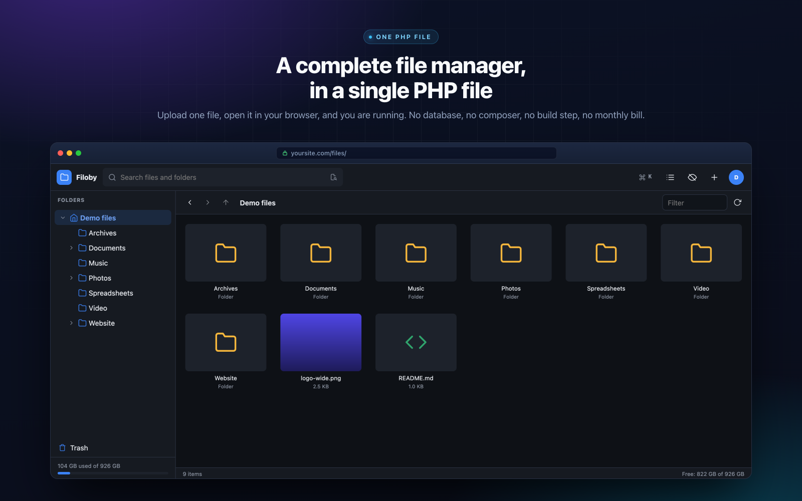The width and height of the screenshot is (802, 501).
Task: Click the logo-wide.png file name
Action: [321, 378]
